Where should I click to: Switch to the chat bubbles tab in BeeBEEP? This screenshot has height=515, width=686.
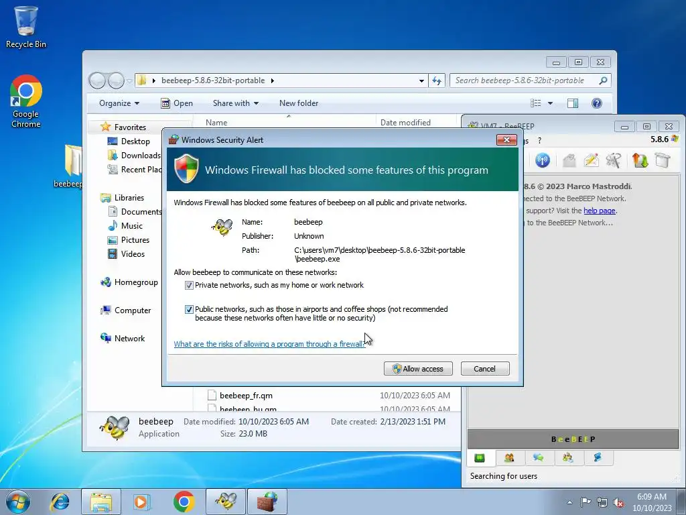(x=538, y=458)
